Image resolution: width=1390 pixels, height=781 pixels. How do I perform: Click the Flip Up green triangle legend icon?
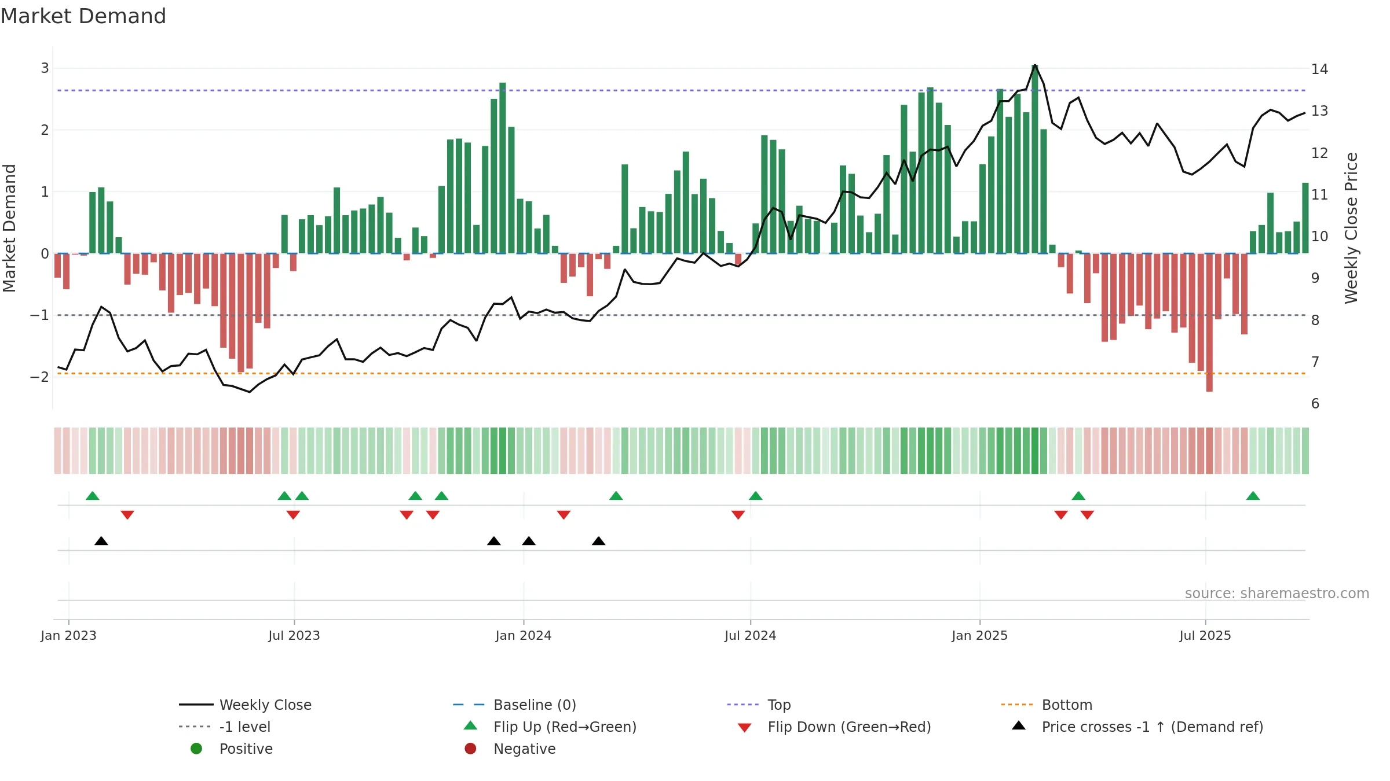click(470, 725)
